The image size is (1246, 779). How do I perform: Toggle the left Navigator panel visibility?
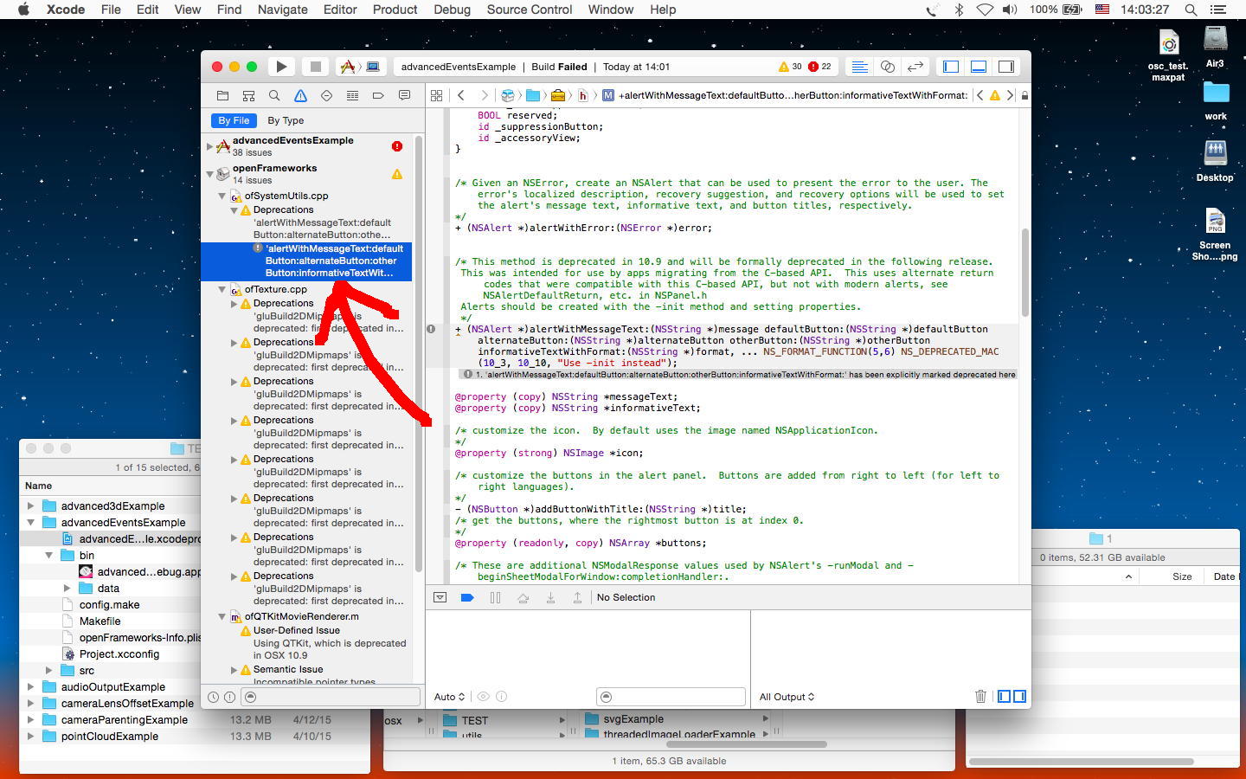coord(951,67)
